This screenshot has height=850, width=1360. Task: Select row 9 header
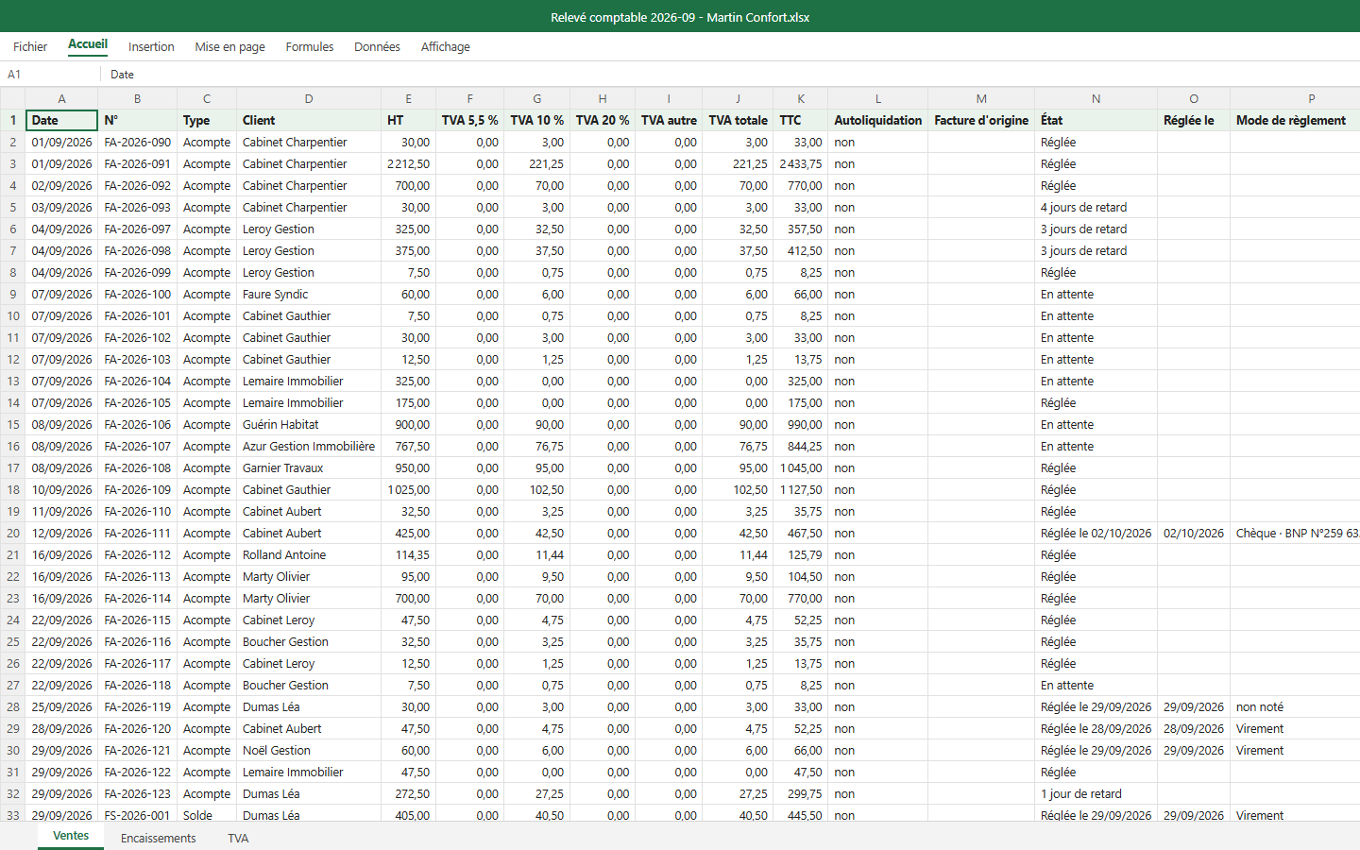click(13, 295)
